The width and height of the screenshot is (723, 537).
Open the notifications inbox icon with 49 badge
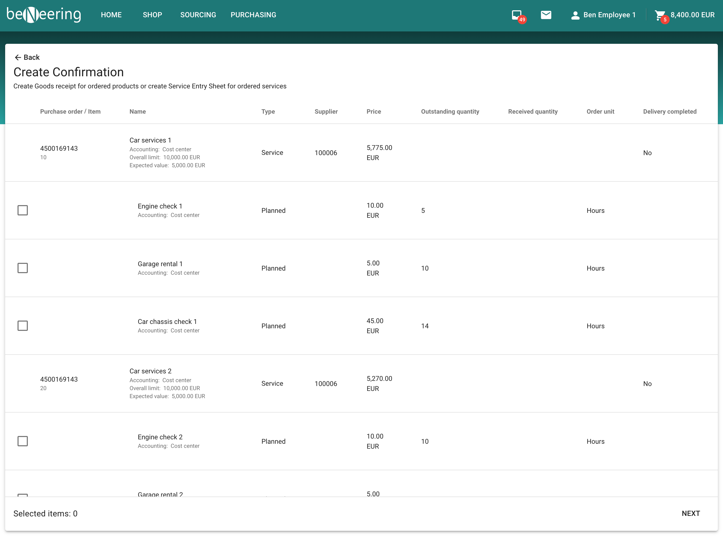517,15
